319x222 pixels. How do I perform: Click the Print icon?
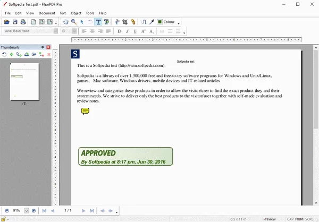pyautogui.click(x=23, y=22)
